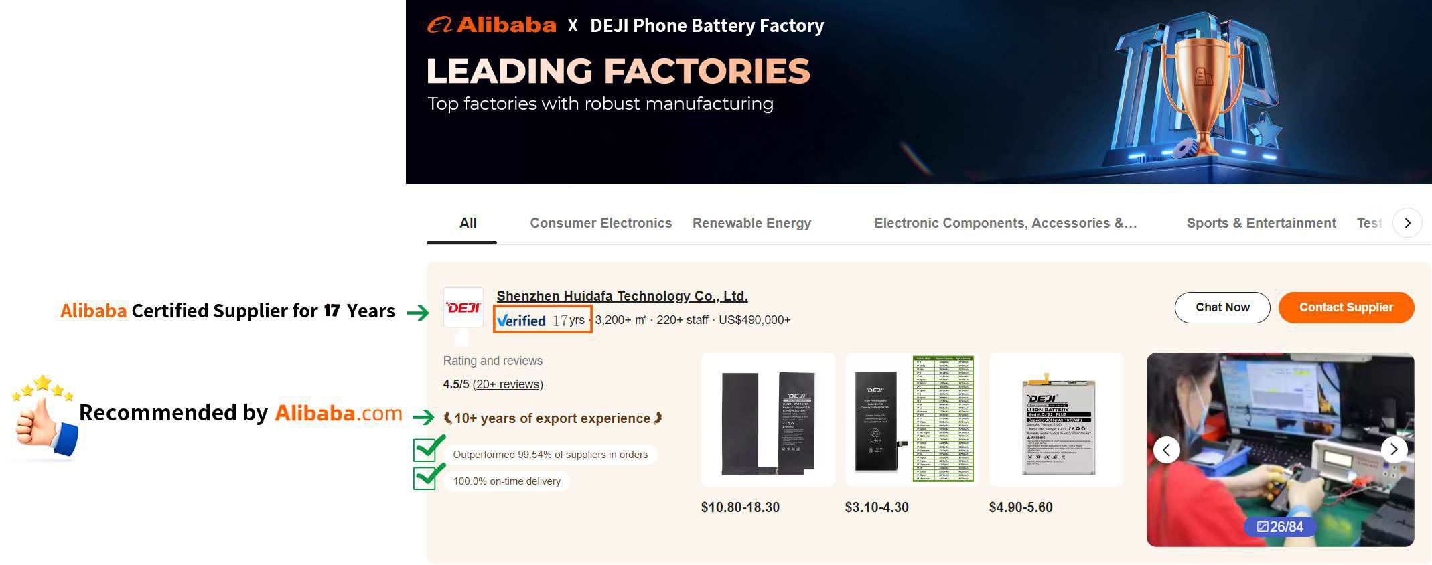The height and width of the screenshot is (565, 1432).
Task: Open the 20+ reviews link
Action: [x=508, y=384]
